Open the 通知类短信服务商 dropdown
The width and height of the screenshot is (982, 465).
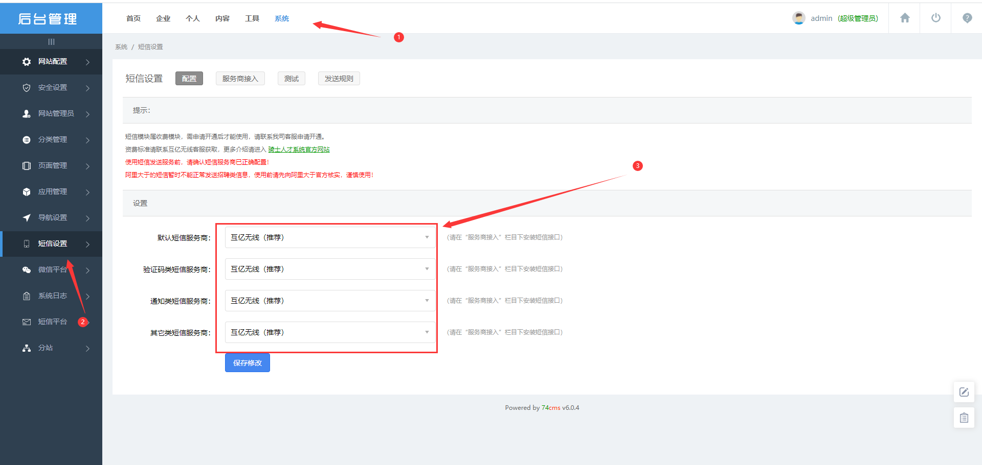[330, 301]
